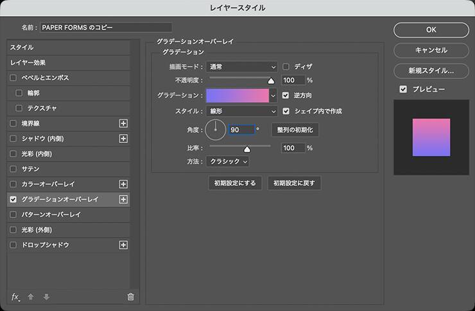Add another 境界線 effect with plus icon
Viewport: 475px width, 311px height.
pyautogui.click(x=123, y=123)
